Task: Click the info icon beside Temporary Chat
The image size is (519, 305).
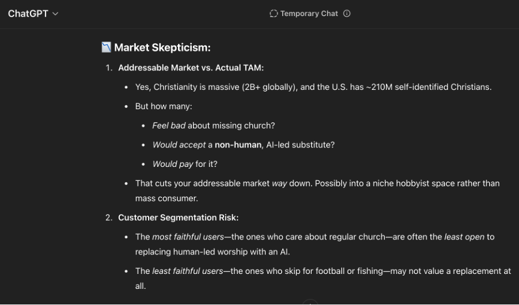Action: [347, 14]
